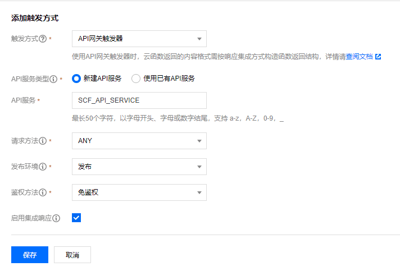Click the 取消 button
This screenshot has width=400, height=271.
72,255
